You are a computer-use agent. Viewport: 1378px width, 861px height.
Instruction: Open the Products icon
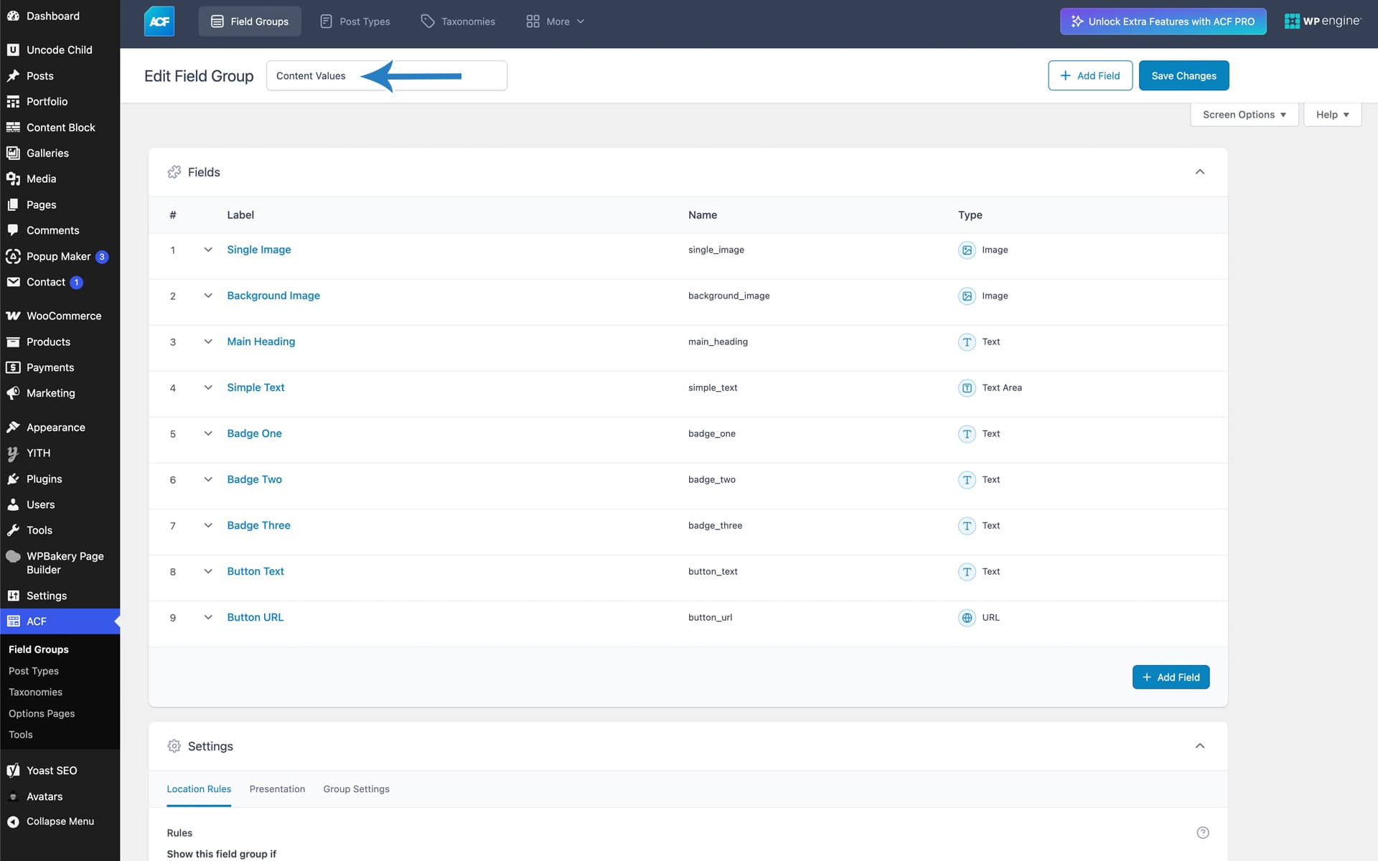coord(13,342)
